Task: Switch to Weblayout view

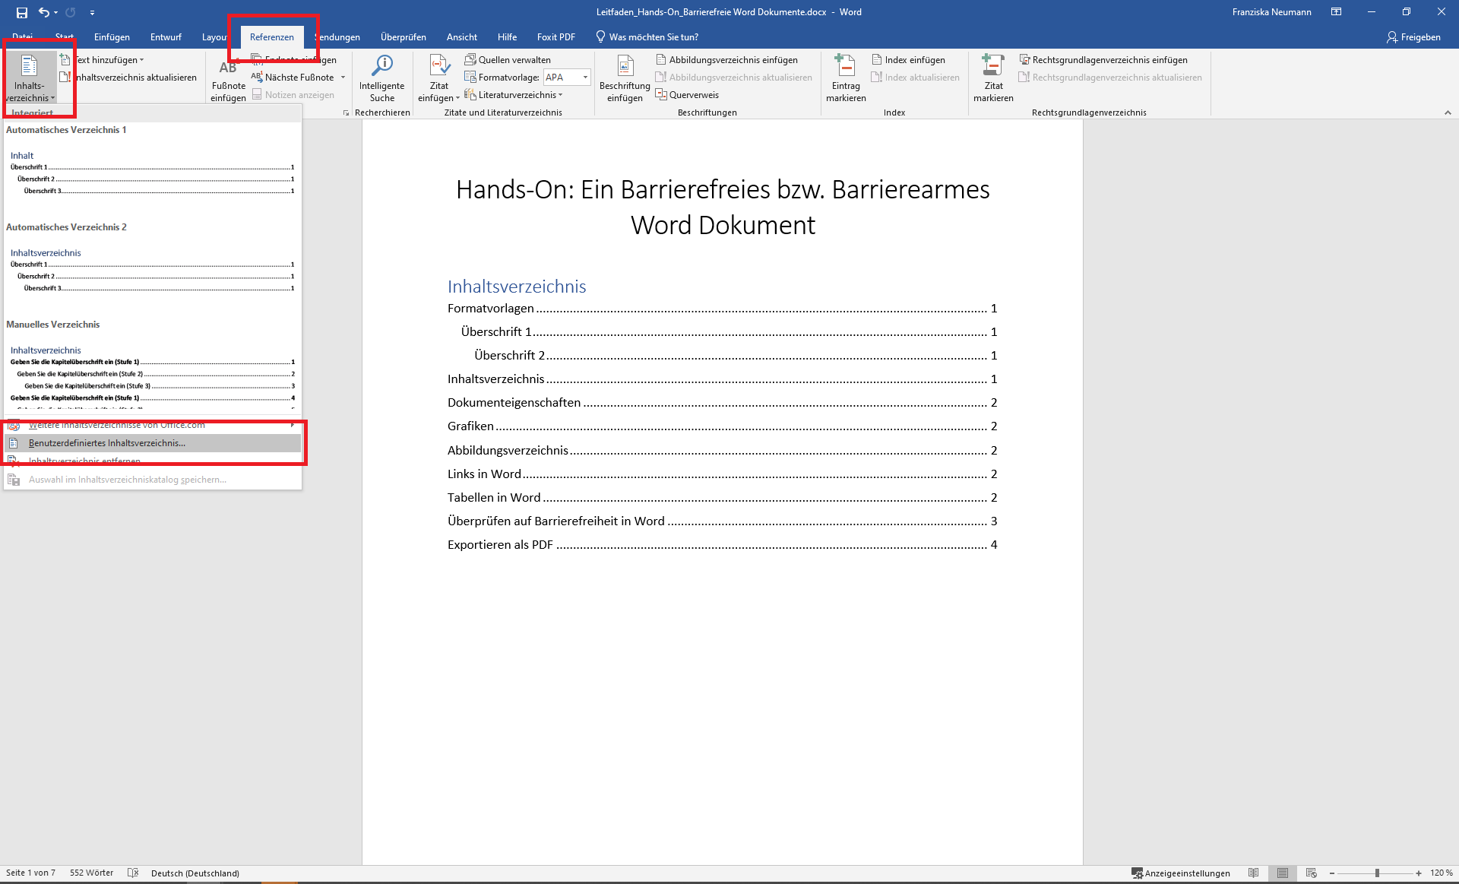Action: coord(1310,873)
